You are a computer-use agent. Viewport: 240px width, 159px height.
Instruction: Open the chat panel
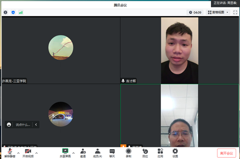point(112,153)
